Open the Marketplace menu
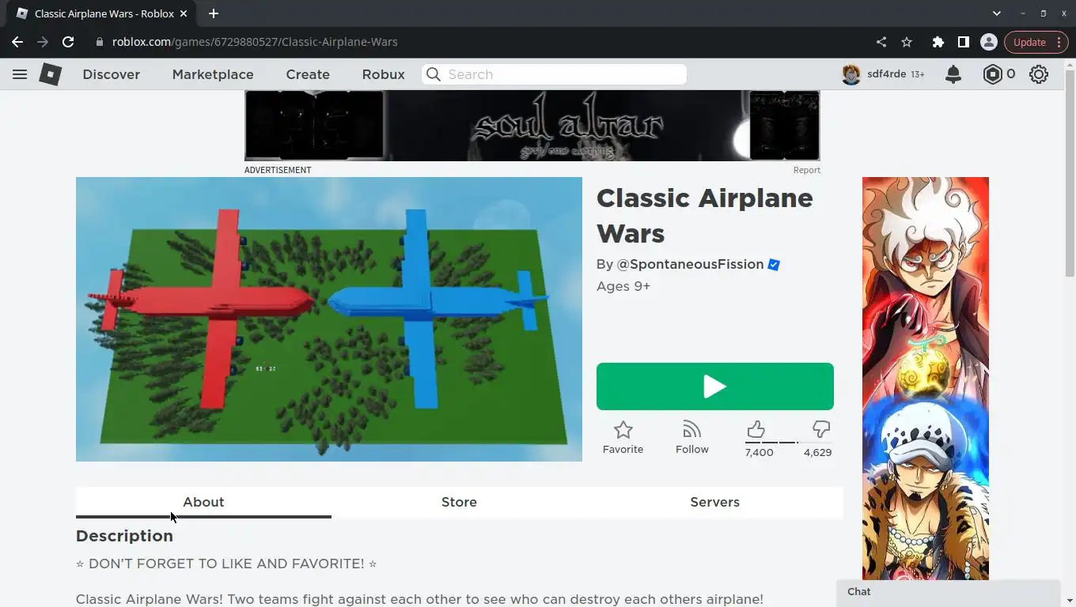 (213, 74)
